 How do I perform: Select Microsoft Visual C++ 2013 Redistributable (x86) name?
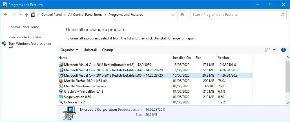coord(109,65)
